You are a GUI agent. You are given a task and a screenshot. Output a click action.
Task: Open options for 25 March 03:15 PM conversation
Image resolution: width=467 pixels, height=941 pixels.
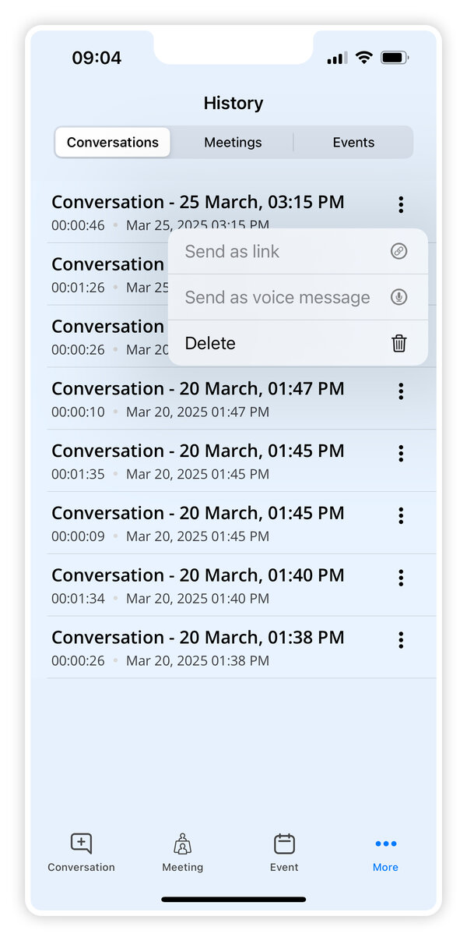401,204
